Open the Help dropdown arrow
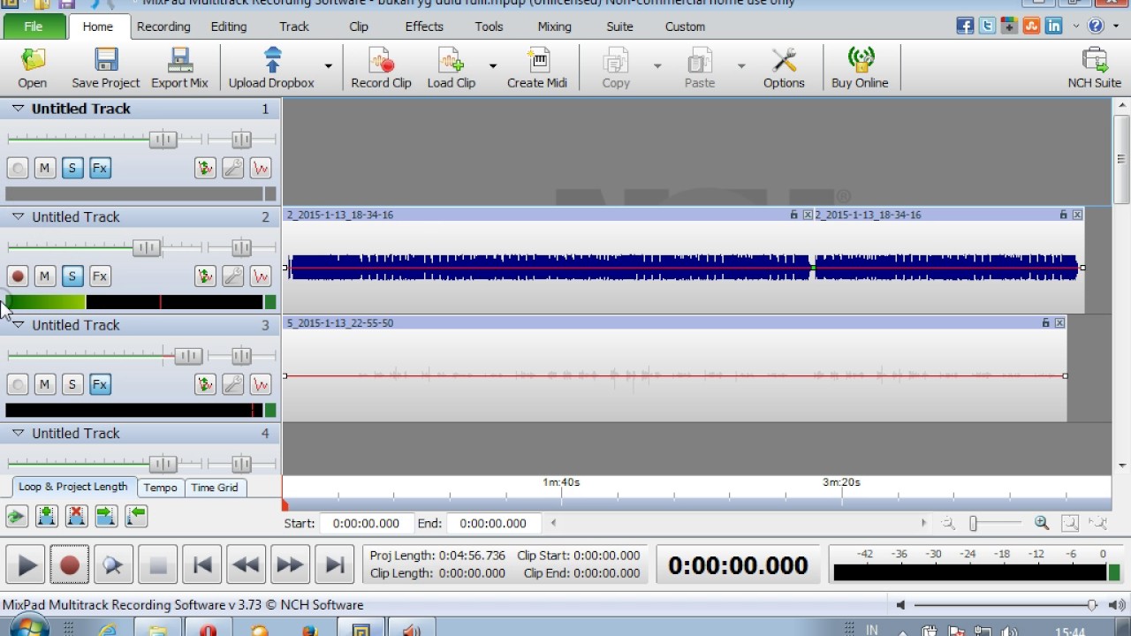This screenshot has width=1131, height=636. [x=1116, y=26]
